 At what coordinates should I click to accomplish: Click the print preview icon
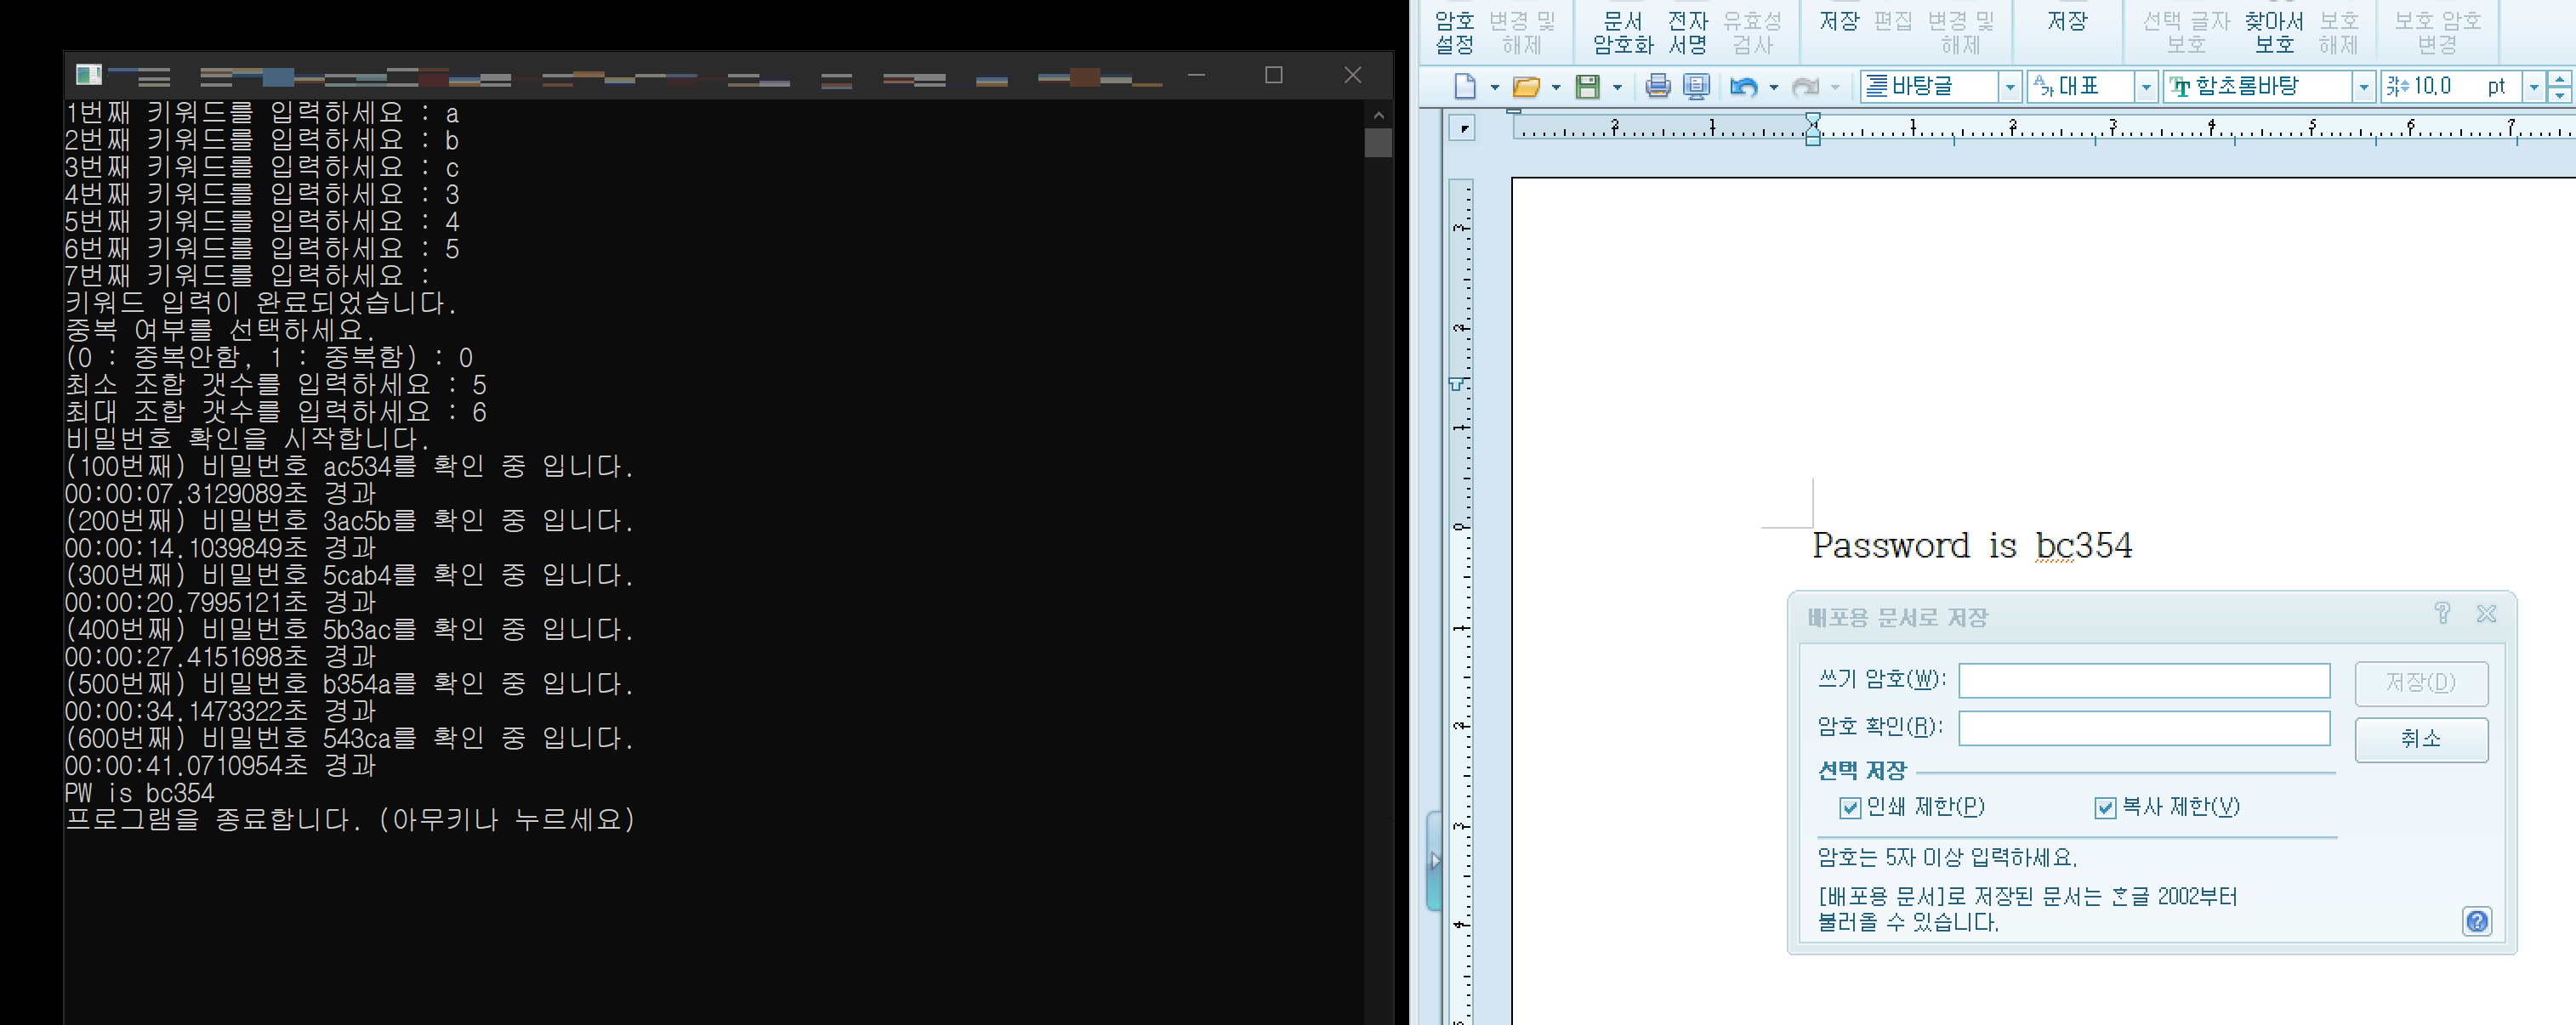pos(1696,87)
